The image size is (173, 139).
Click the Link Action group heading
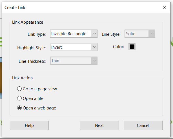(x=23, y=78)
